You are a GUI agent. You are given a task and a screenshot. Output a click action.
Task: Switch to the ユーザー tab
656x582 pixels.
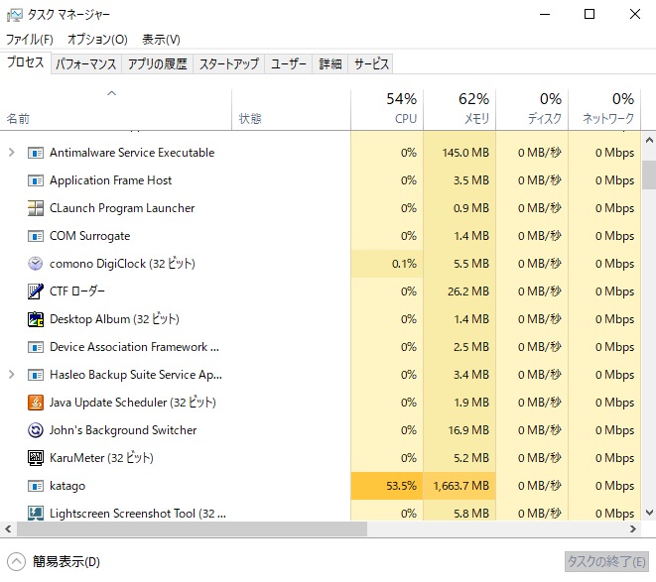(x=288, y=64)
